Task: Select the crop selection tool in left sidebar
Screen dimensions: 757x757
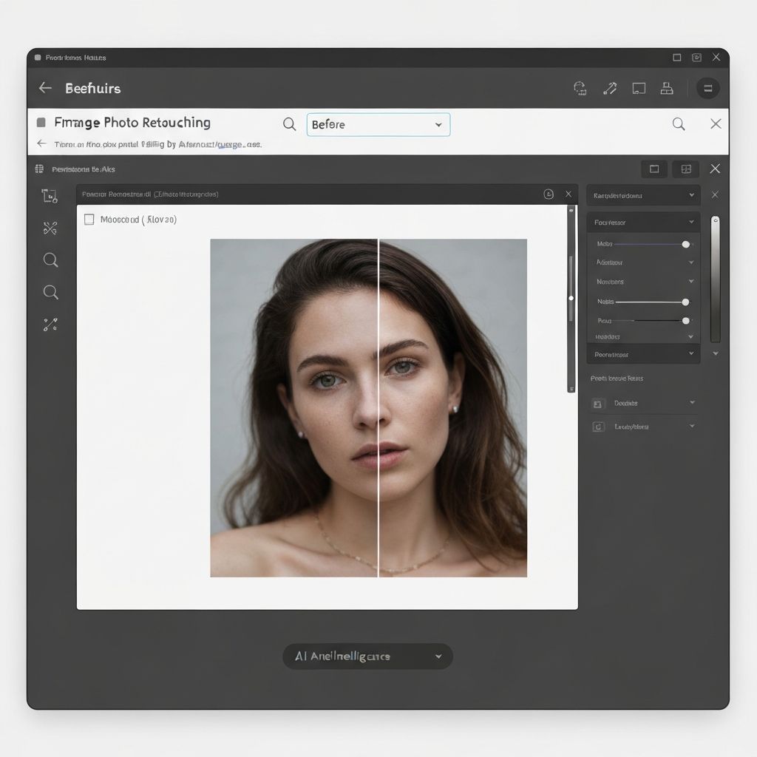Action: coord(50,196)
